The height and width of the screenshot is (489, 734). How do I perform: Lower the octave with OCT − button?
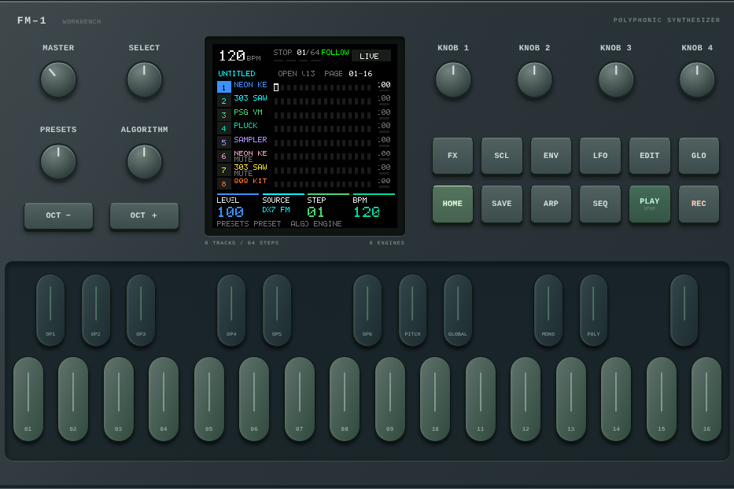coord(58,215)
